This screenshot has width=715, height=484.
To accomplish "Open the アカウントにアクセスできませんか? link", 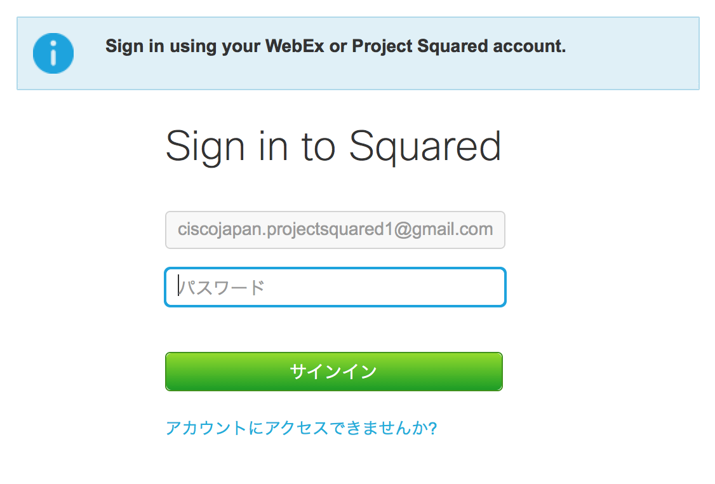I will coord(301,428).
